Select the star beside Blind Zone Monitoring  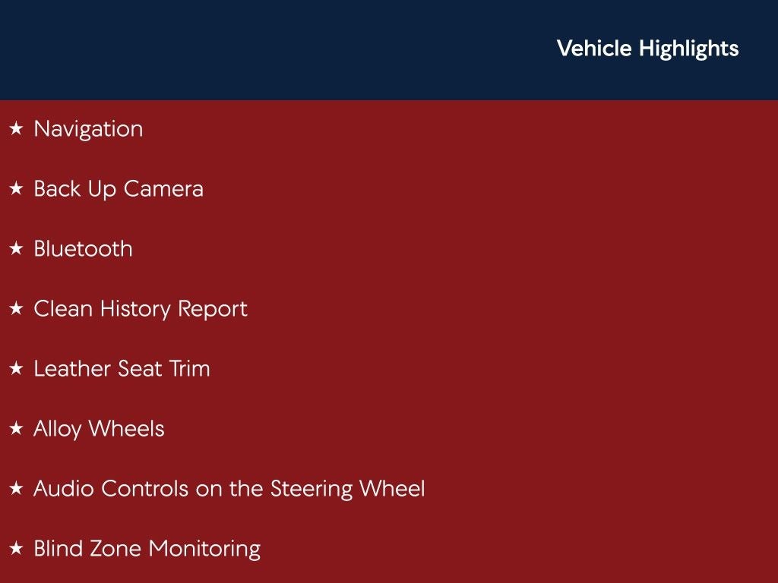pos(16,549)
